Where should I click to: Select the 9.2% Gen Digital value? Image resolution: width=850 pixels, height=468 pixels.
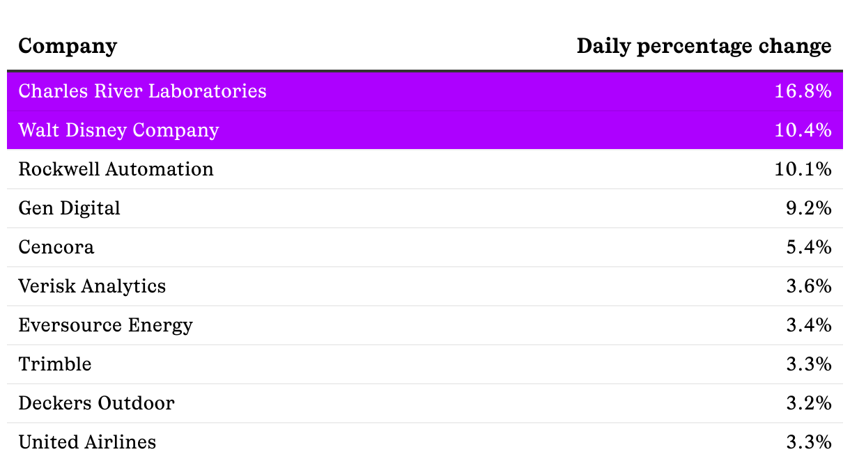807,208
